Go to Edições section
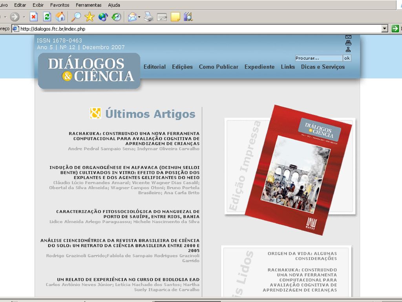 point(182,67)
